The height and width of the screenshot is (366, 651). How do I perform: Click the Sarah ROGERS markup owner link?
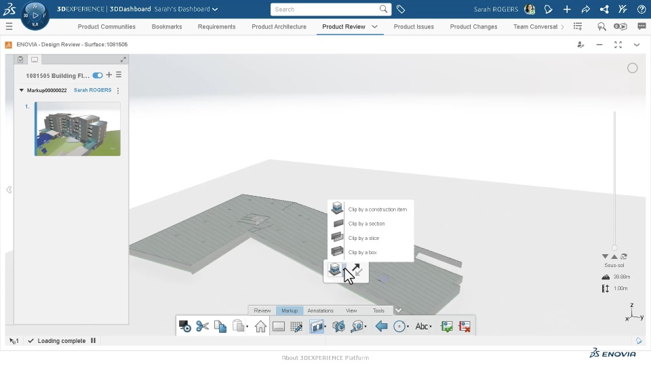(x=93, y=90)
